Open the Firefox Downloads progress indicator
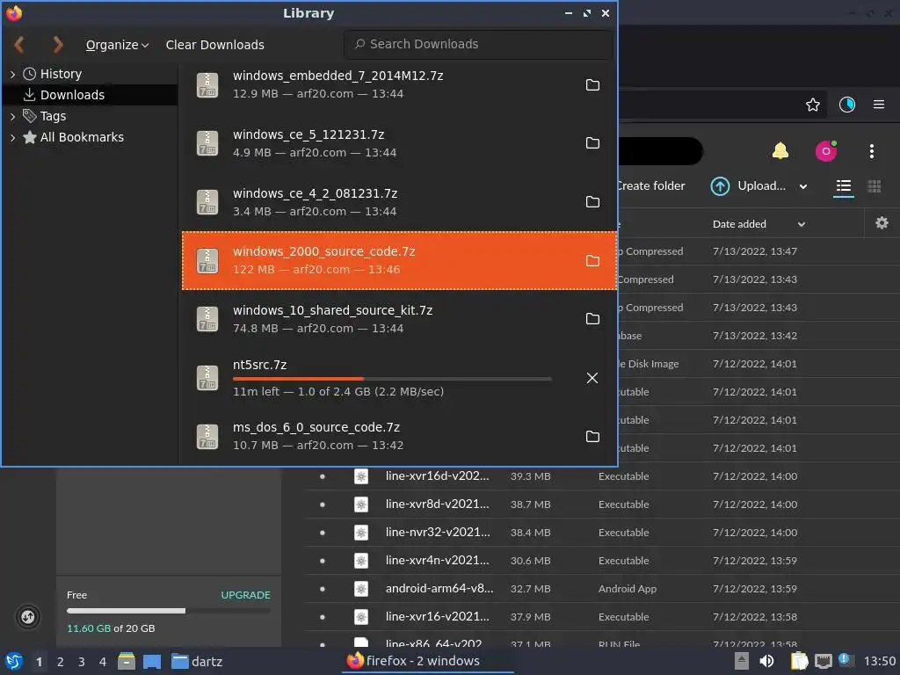The height and width of the screenshot is (675, 900). pyautogui.click(x=847, y=105)
